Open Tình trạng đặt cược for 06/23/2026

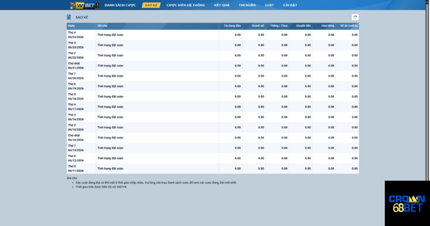coord(110,45)
